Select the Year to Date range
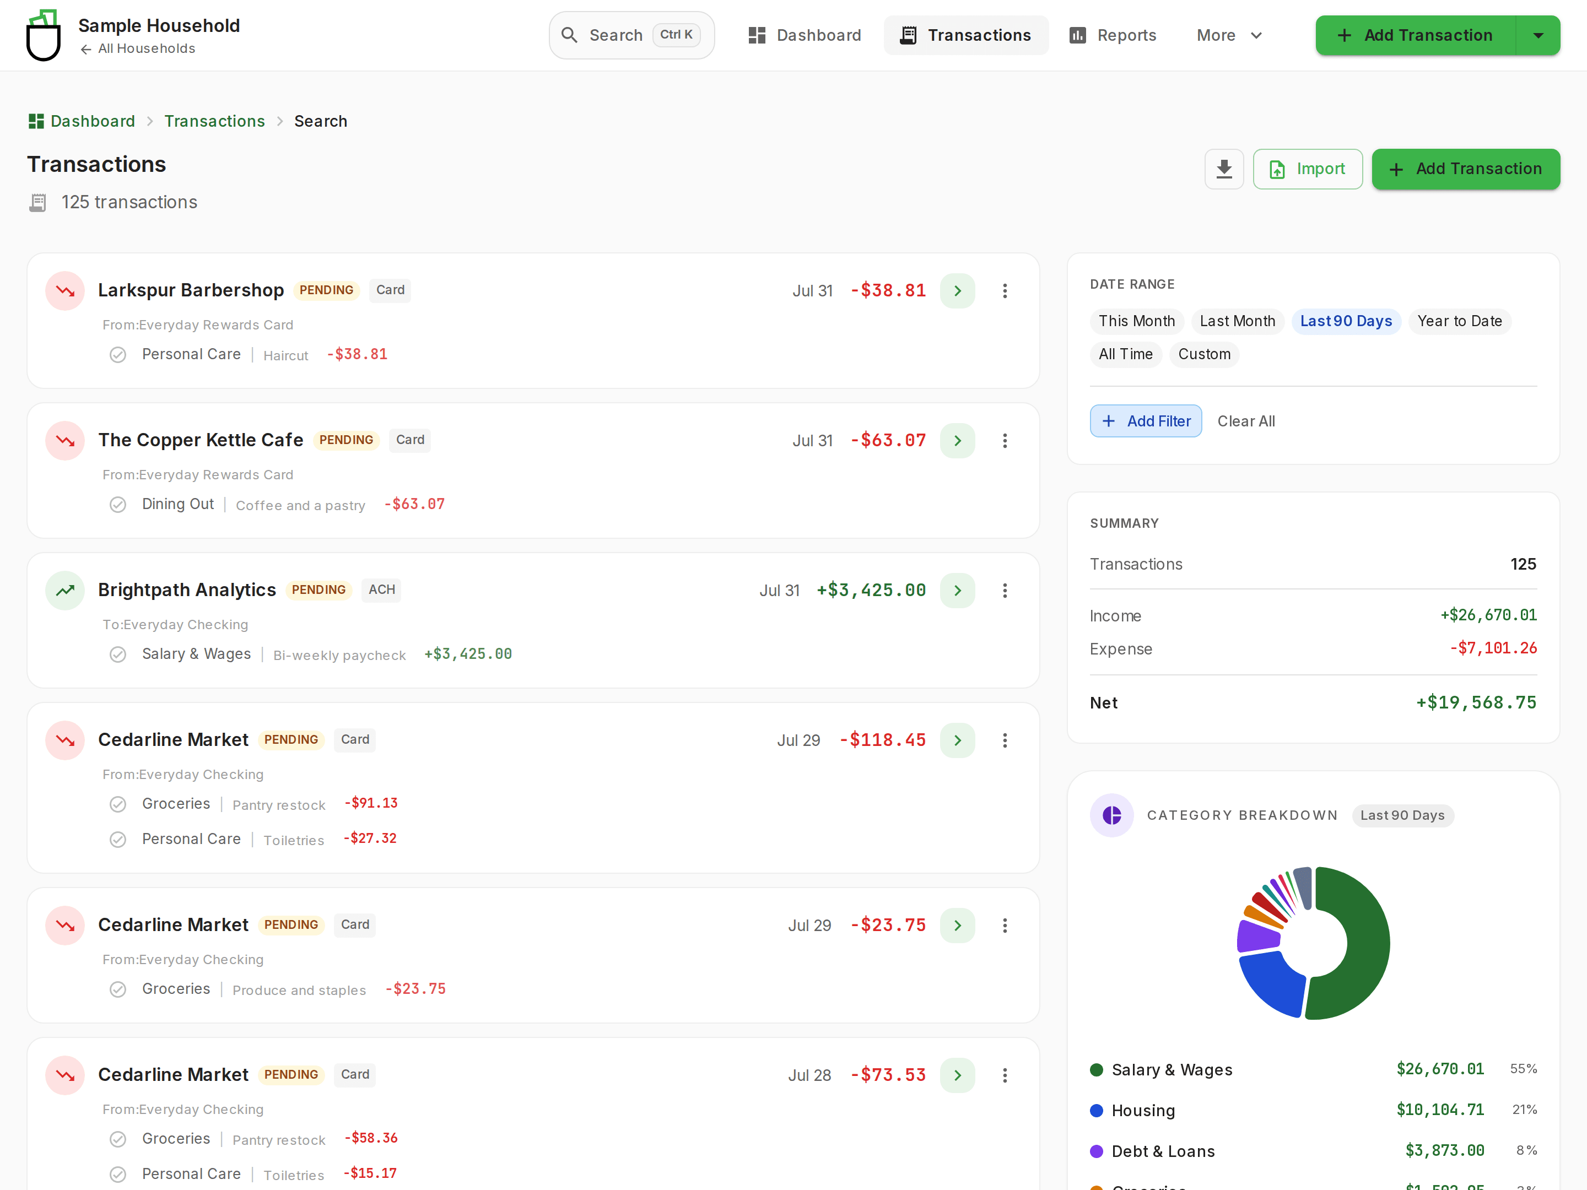The height and width of the screenshot is (1190, 1587). 1459,321
